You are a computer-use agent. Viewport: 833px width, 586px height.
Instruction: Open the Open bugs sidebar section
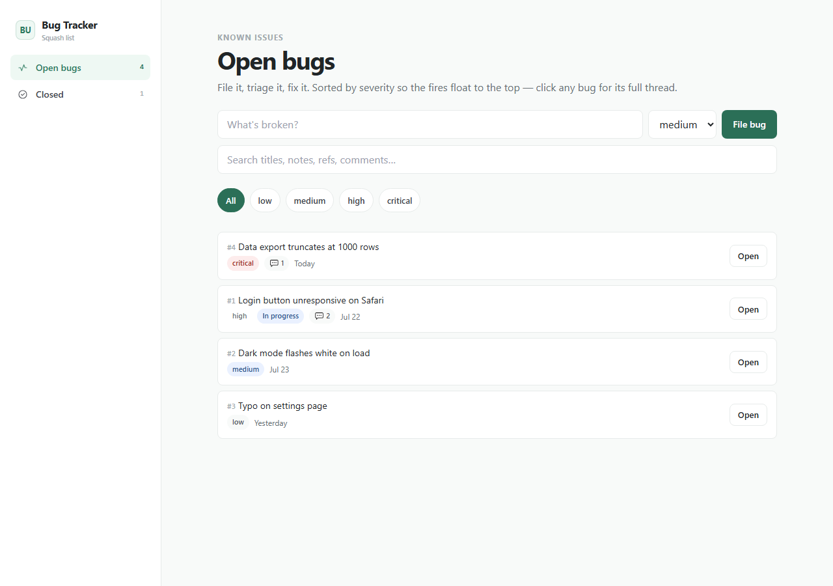click(80, 68)
